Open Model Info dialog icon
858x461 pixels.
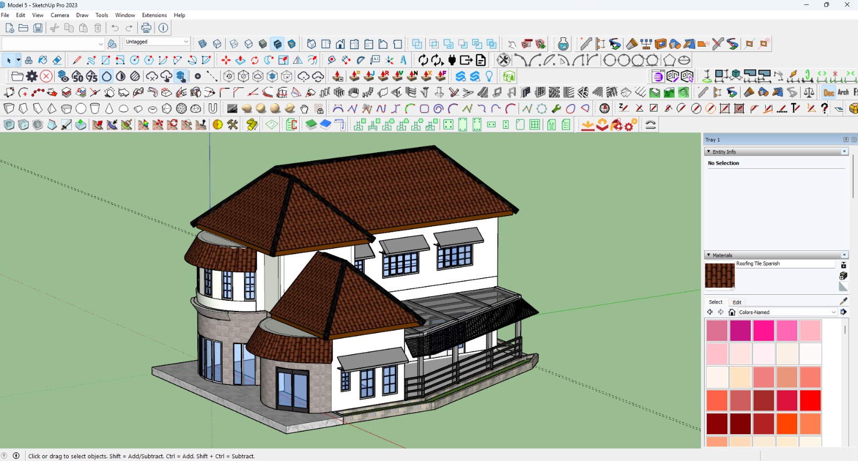pos(164,28)
